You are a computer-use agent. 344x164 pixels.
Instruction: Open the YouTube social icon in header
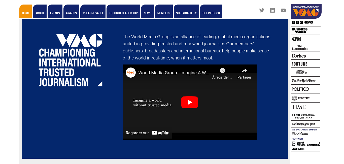[x=283, y=10]
